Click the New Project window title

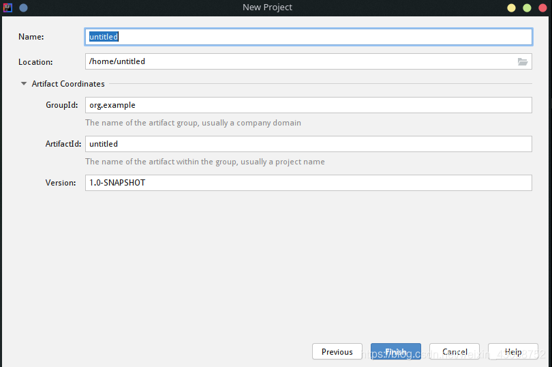[267, 8]
